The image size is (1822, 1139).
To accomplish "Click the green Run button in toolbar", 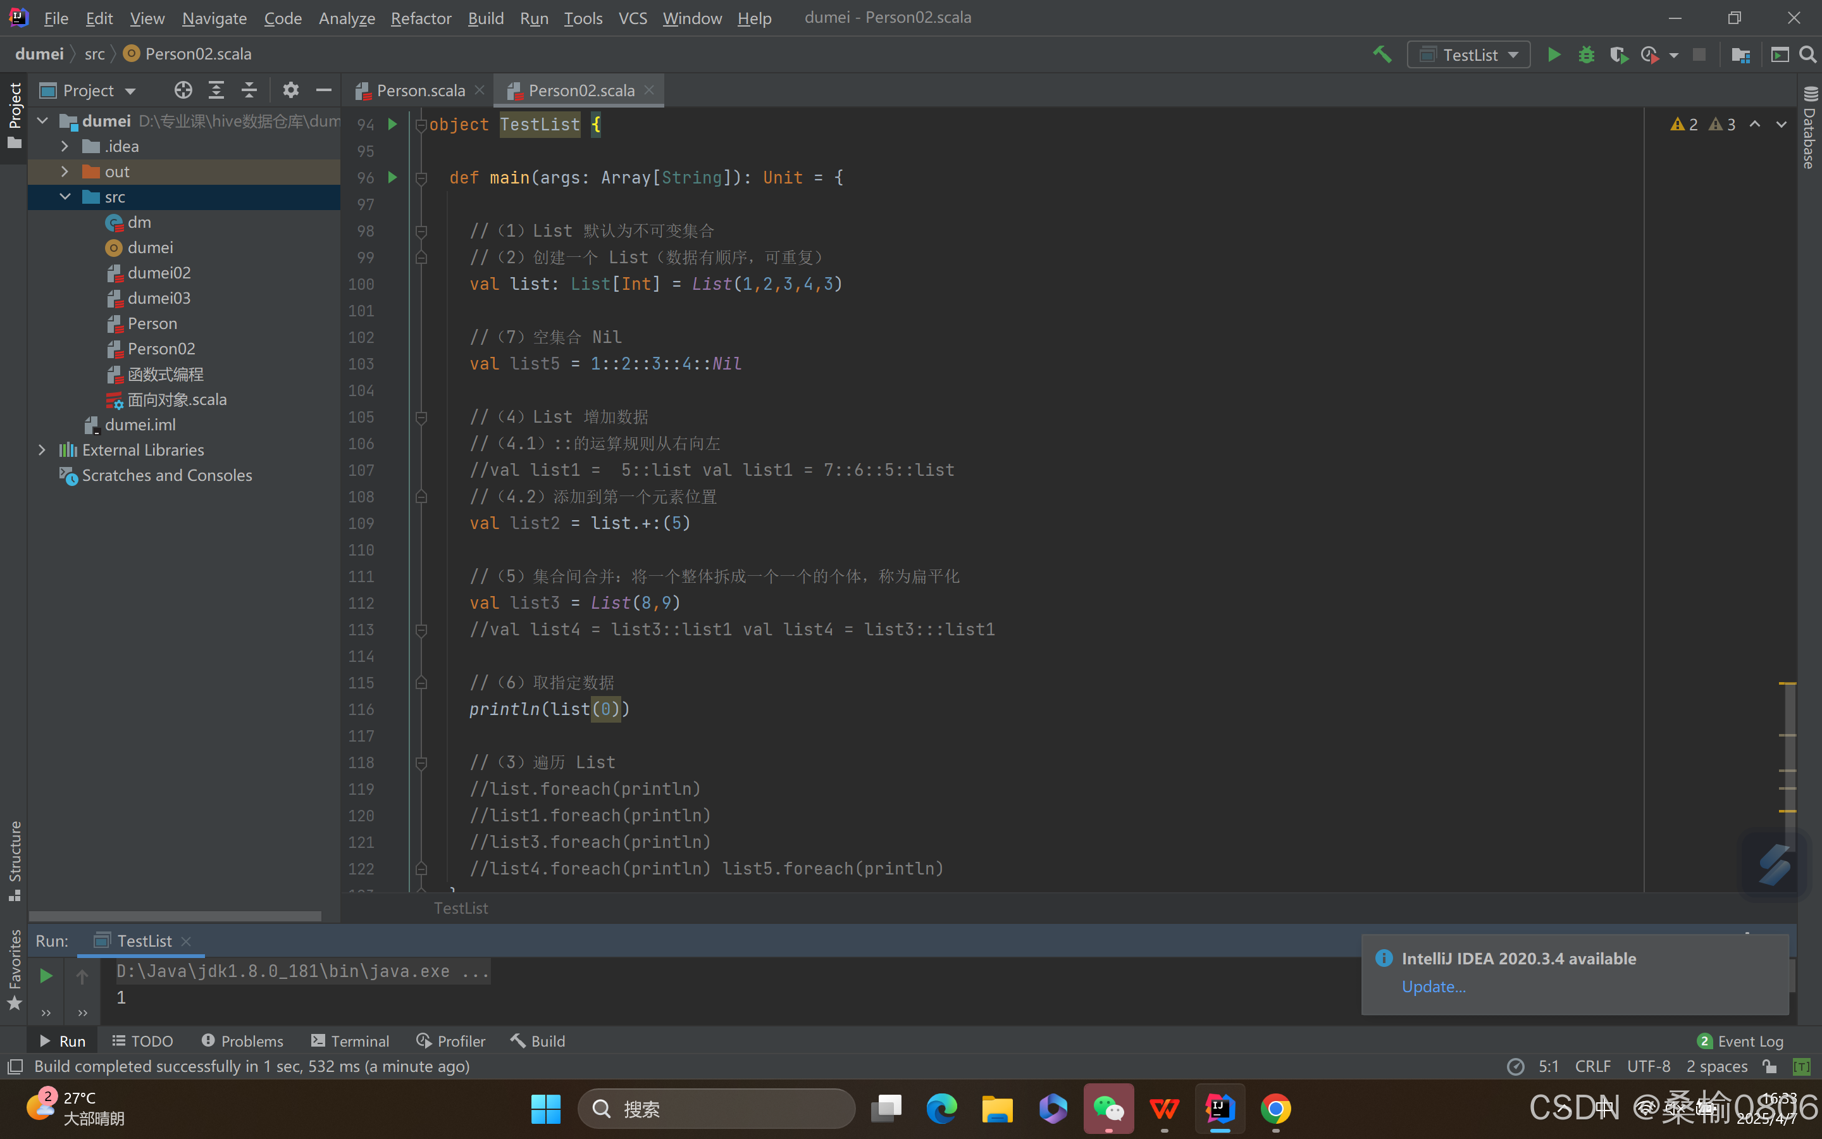I will pos(1553,55).
